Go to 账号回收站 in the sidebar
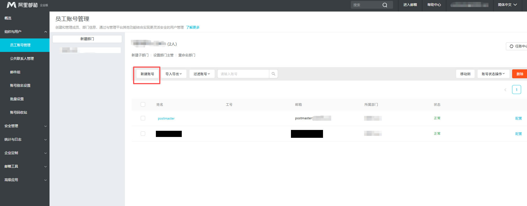This screenshot has width=527, height=206. tap(19, 113)
